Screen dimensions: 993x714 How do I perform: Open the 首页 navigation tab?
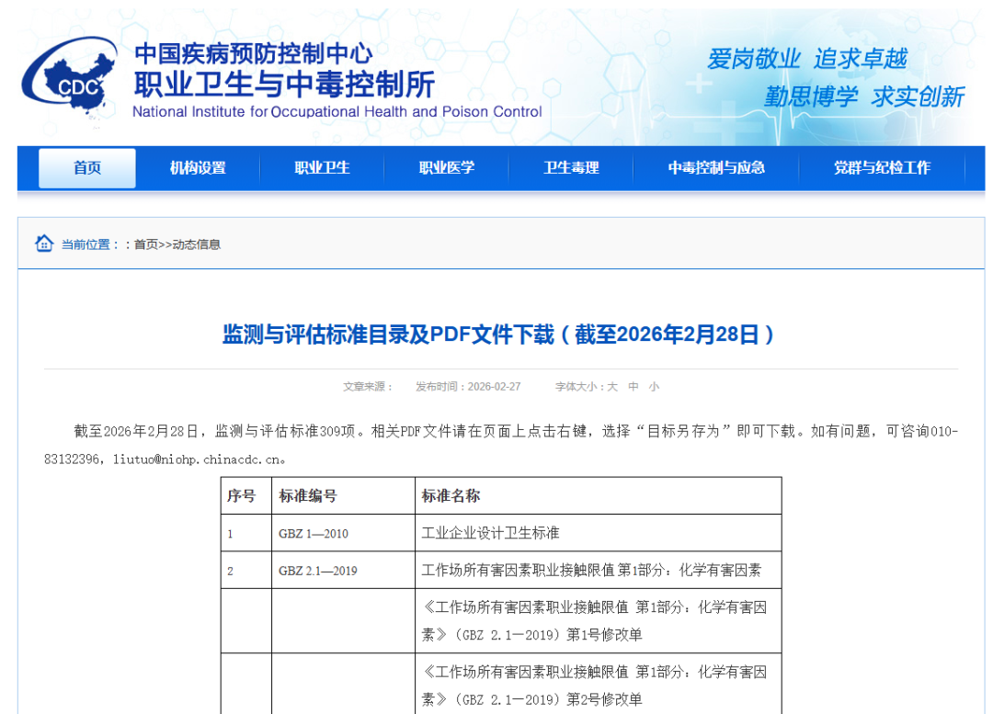87,168
